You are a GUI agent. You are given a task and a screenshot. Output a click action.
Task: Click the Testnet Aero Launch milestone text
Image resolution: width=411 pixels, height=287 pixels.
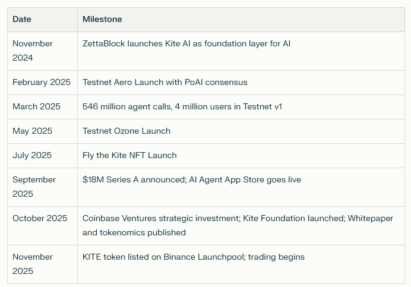tap(165, 83)
